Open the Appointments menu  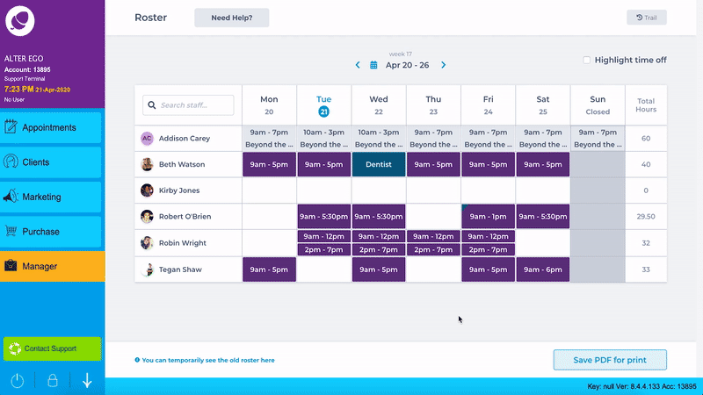click(x=52, y=127)
